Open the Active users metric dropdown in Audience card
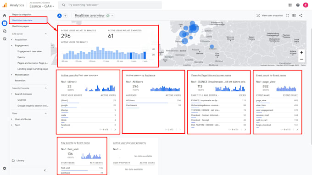This screenshot has width=312, height=175. tap(134, 76)
